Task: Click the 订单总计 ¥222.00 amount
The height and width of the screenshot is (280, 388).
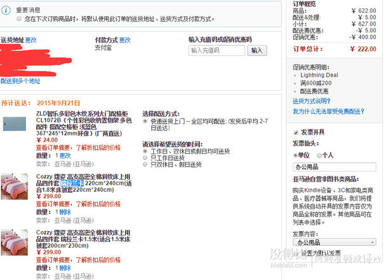Action: [x=363, y=49]
